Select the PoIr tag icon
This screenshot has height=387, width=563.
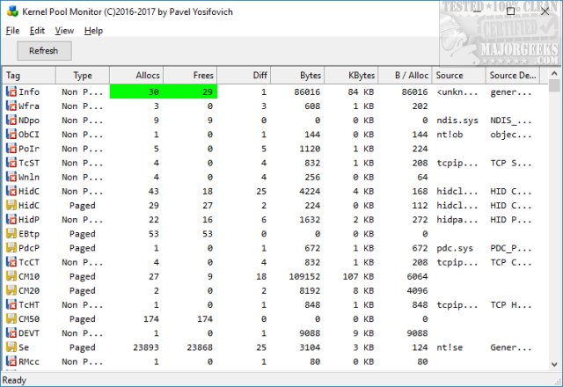click(x=11, y=149)
